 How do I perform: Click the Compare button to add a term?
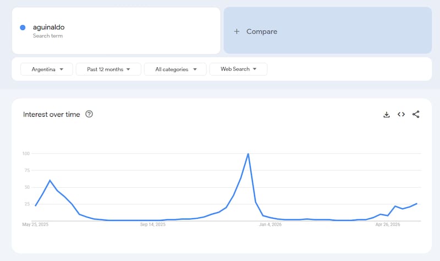click(x=328, y=30)
